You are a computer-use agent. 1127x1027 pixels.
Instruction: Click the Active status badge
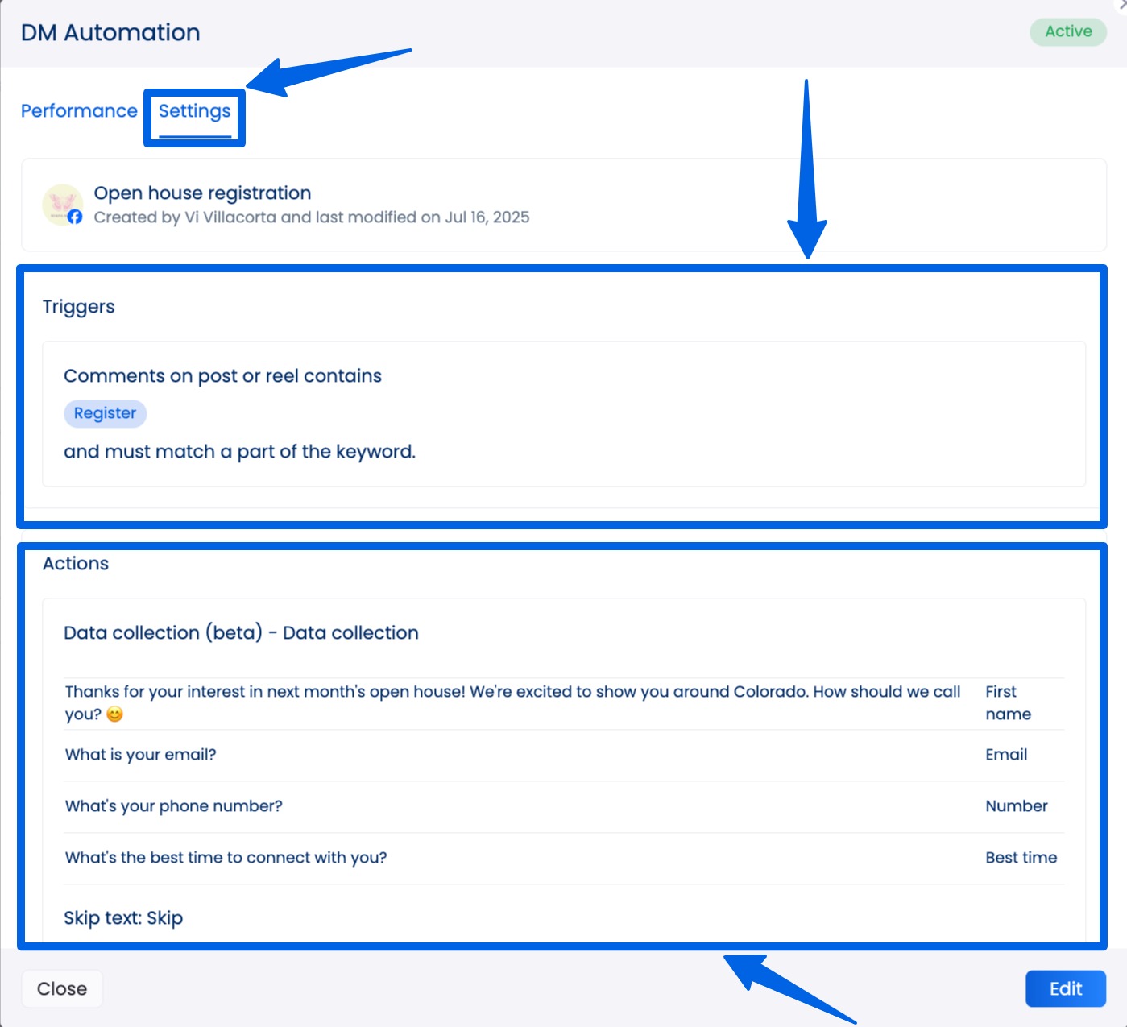(1067, 31)
